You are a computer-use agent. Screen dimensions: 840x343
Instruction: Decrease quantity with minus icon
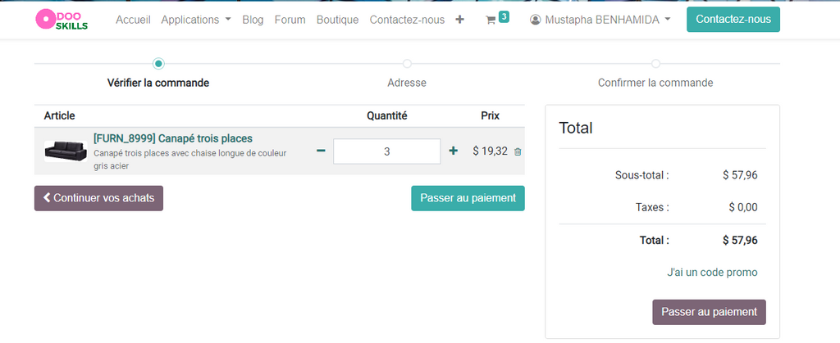point(321,151)
